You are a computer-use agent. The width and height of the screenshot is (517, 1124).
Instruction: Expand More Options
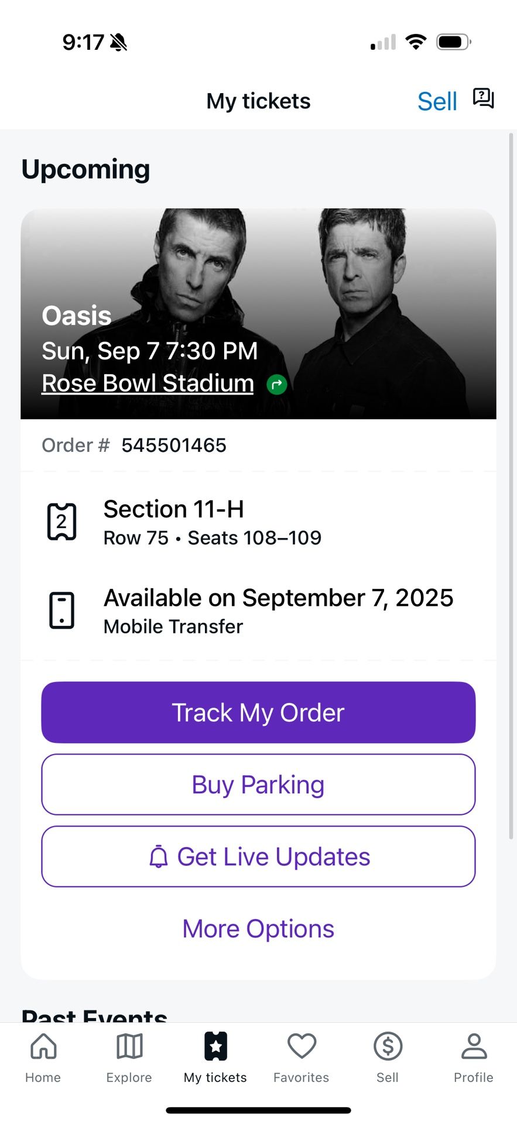click(258, 928)
